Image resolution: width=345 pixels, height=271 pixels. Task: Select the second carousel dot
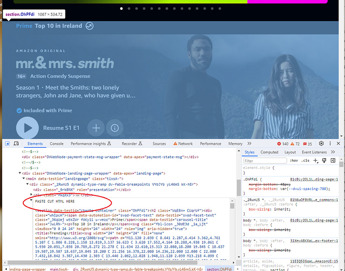click(x=129, y=9)
